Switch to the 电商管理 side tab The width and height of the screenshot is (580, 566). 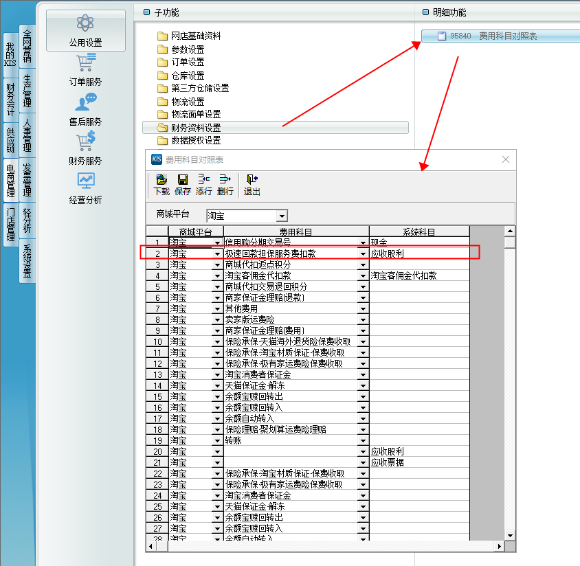tap(10, 180)
